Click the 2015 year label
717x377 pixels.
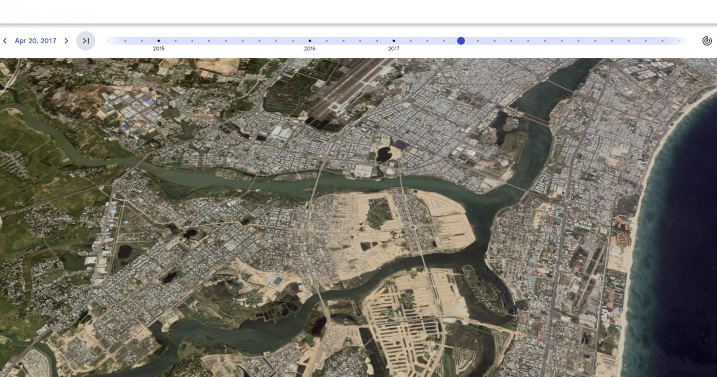[x=158, y=49]
